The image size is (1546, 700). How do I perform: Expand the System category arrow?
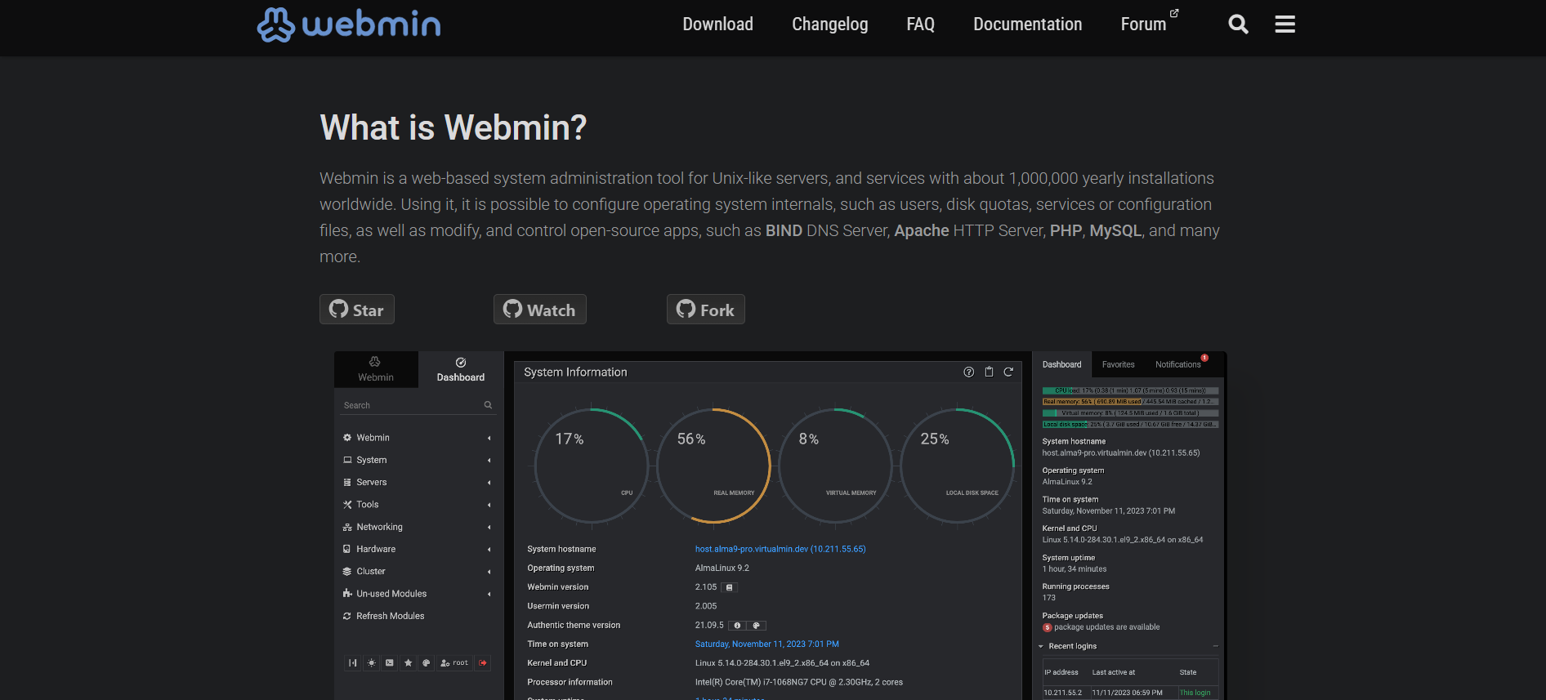(x=489, y=460)
